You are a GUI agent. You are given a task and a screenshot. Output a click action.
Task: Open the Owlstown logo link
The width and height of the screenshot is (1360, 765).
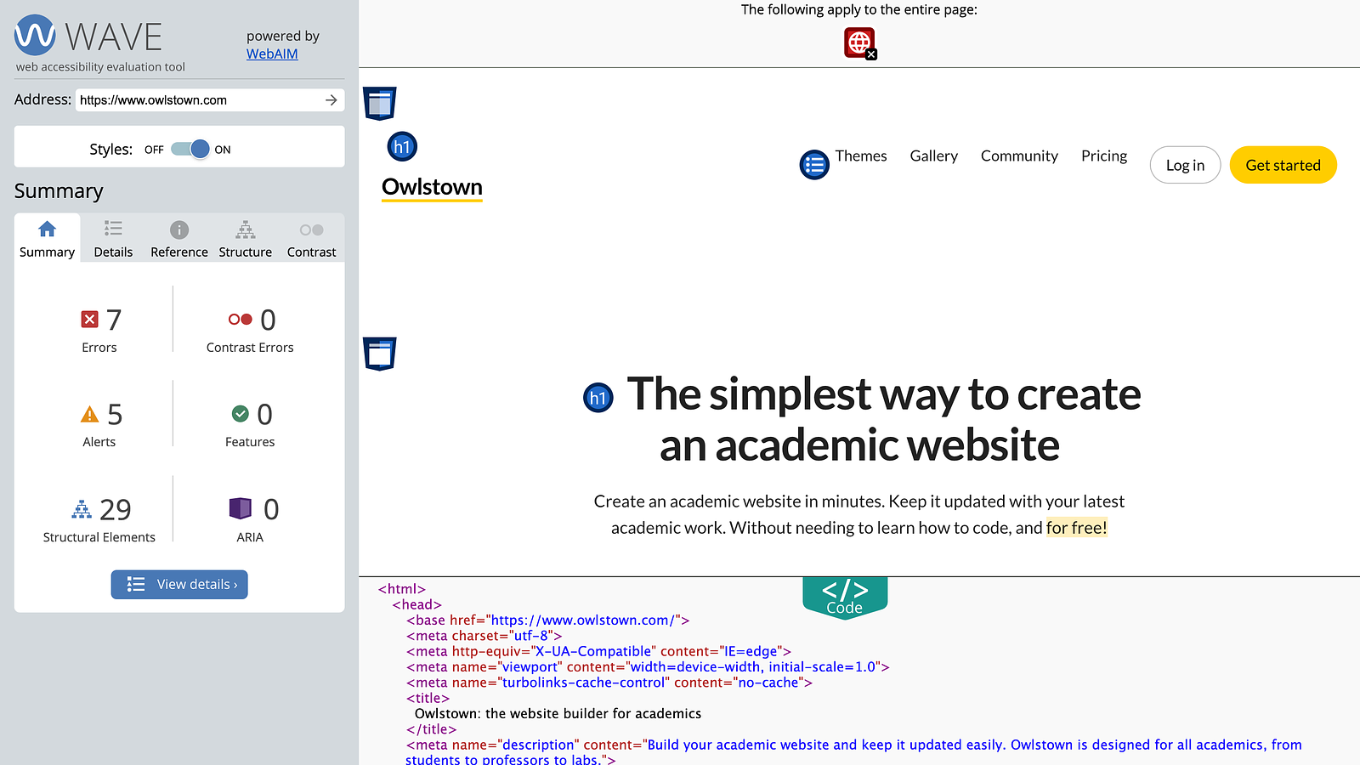tap(432, 187)
